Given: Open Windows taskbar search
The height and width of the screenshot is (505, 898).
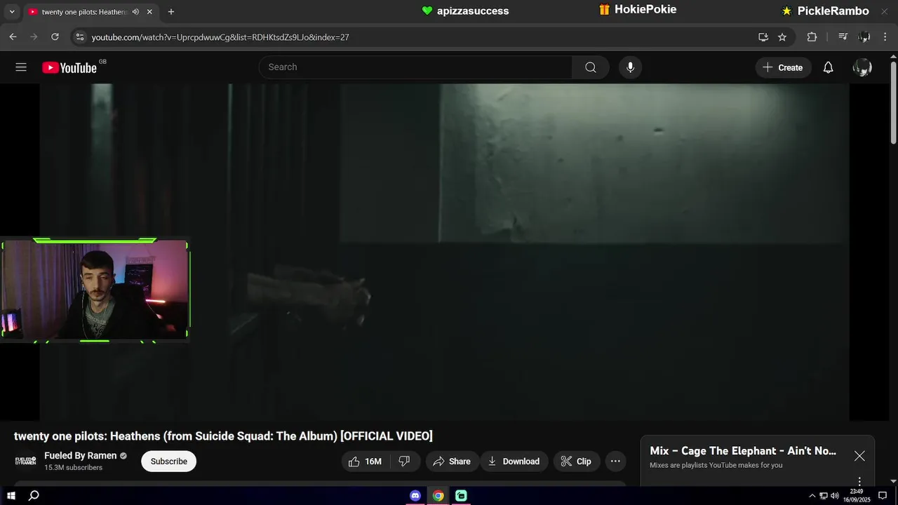Looking at the screenshot, I should point(34,496).
